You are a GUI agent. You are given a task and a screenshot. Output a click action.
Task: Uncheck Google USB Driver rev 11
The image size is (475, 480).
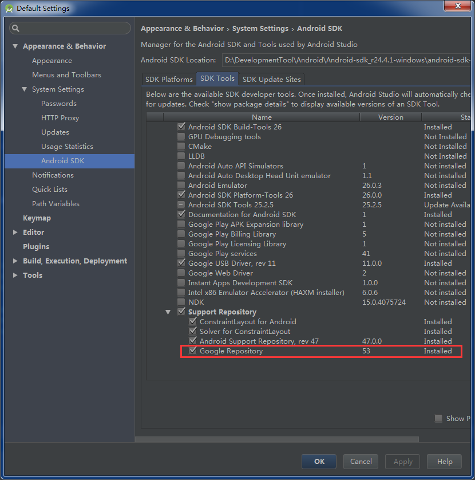181,263
